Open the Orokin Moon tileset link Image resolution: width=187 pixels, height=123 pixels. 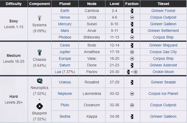tap(163, 72)
